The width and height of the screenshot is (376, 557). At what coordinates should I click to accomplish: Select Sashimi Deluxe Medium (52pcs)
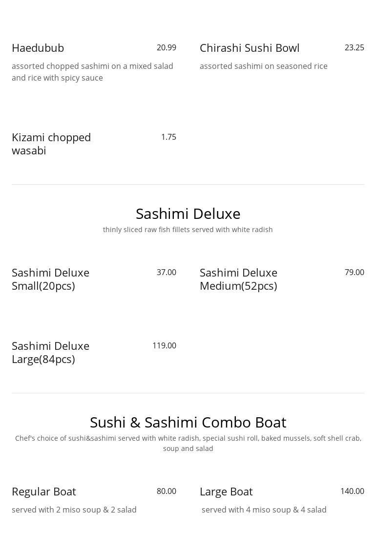(238, 279)
